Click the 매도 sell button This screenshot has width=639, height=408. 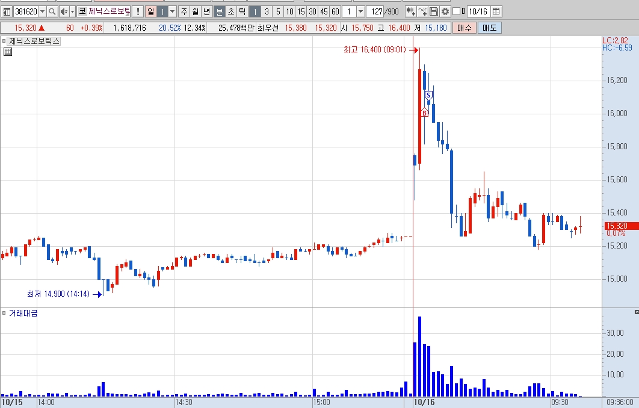pyautogui.click(x=489, y=28)
